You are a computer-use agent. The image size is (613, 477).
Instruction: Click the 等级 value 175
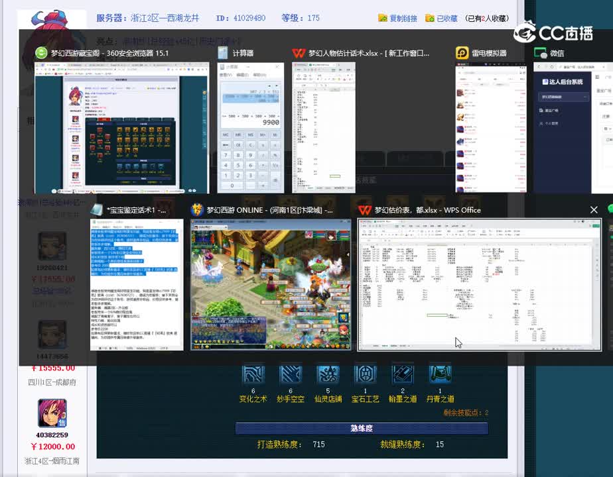314,18
